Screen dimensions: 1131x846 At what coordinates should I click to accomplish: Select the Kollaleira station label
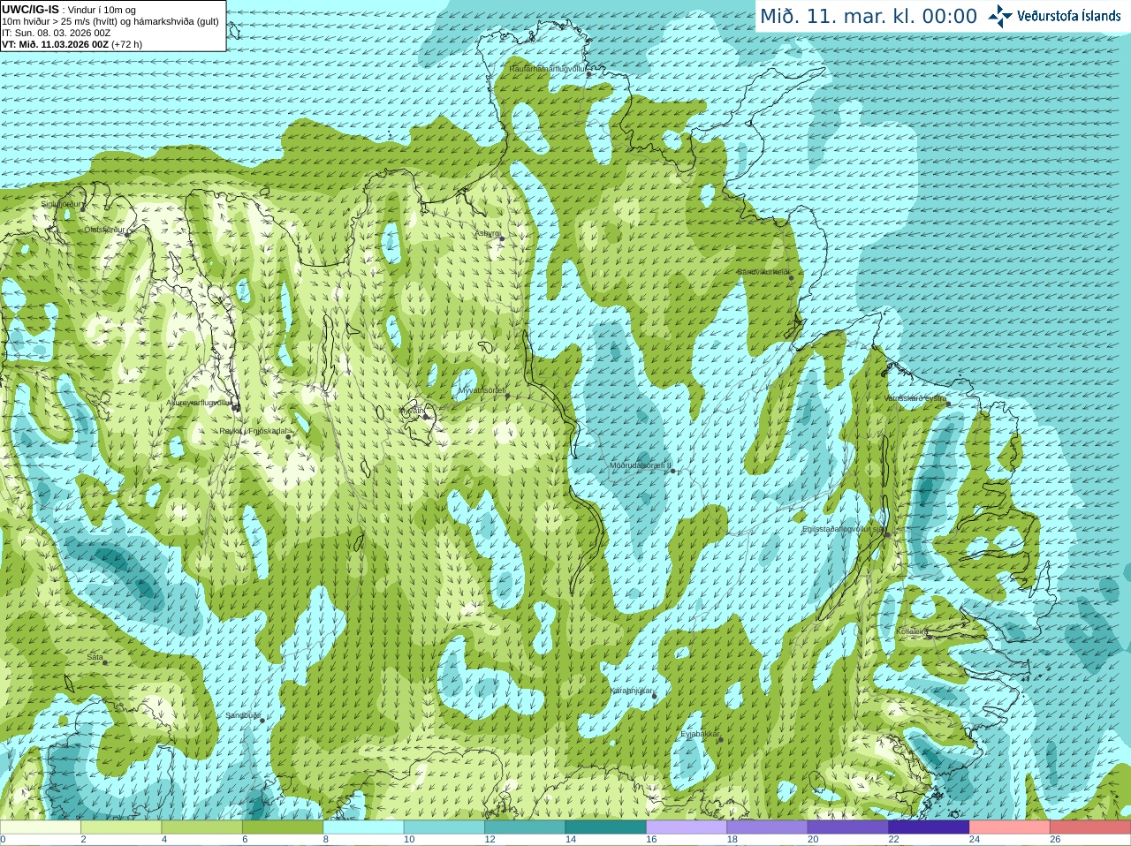tap(913, 631)
